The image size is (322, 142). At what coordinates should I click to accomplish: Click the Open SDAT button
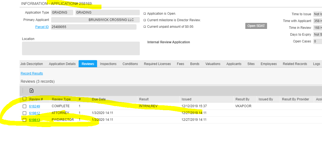click(x=256, y=26)
